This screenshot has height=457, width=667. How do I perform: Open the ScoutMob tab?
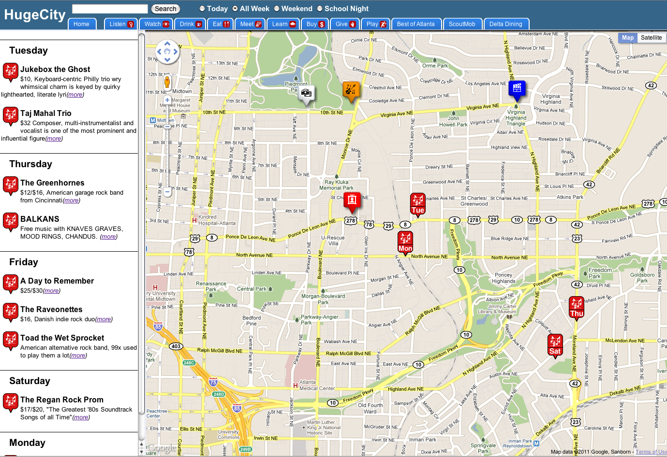pyautogui.click(x=462, y=24)
